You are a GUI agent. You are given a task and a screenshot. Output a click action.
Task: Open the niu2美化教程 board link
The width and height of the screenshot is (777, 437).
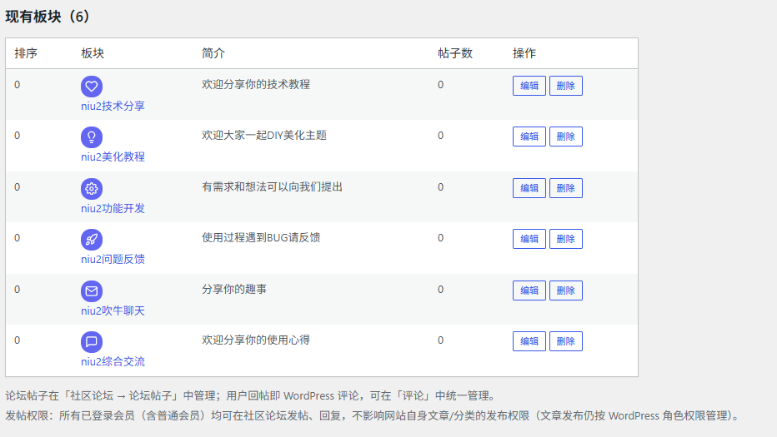pos(113,156)
